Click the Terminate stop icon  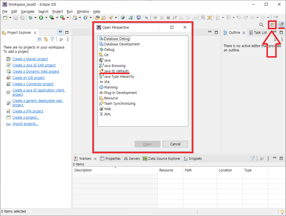click(x=168, y=18)
